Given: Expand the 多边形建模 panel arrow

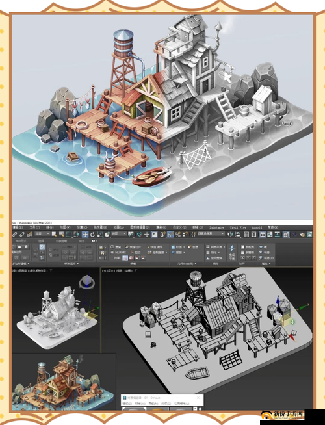Looking at the screenshot, I should click(x=28, y=263).
